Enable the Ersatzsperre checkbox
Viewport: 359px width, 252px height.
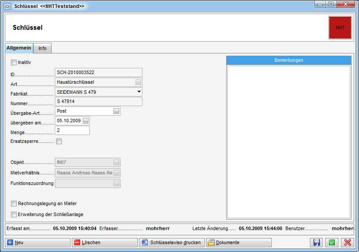59,142
